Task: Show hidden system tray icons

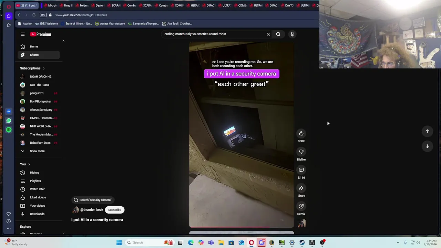Action: pos(398,242)
